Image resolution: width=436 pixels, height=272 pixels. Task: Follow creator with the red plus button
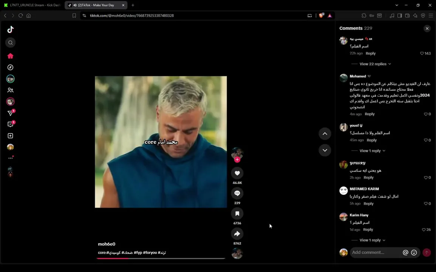[x=237, y=160]
